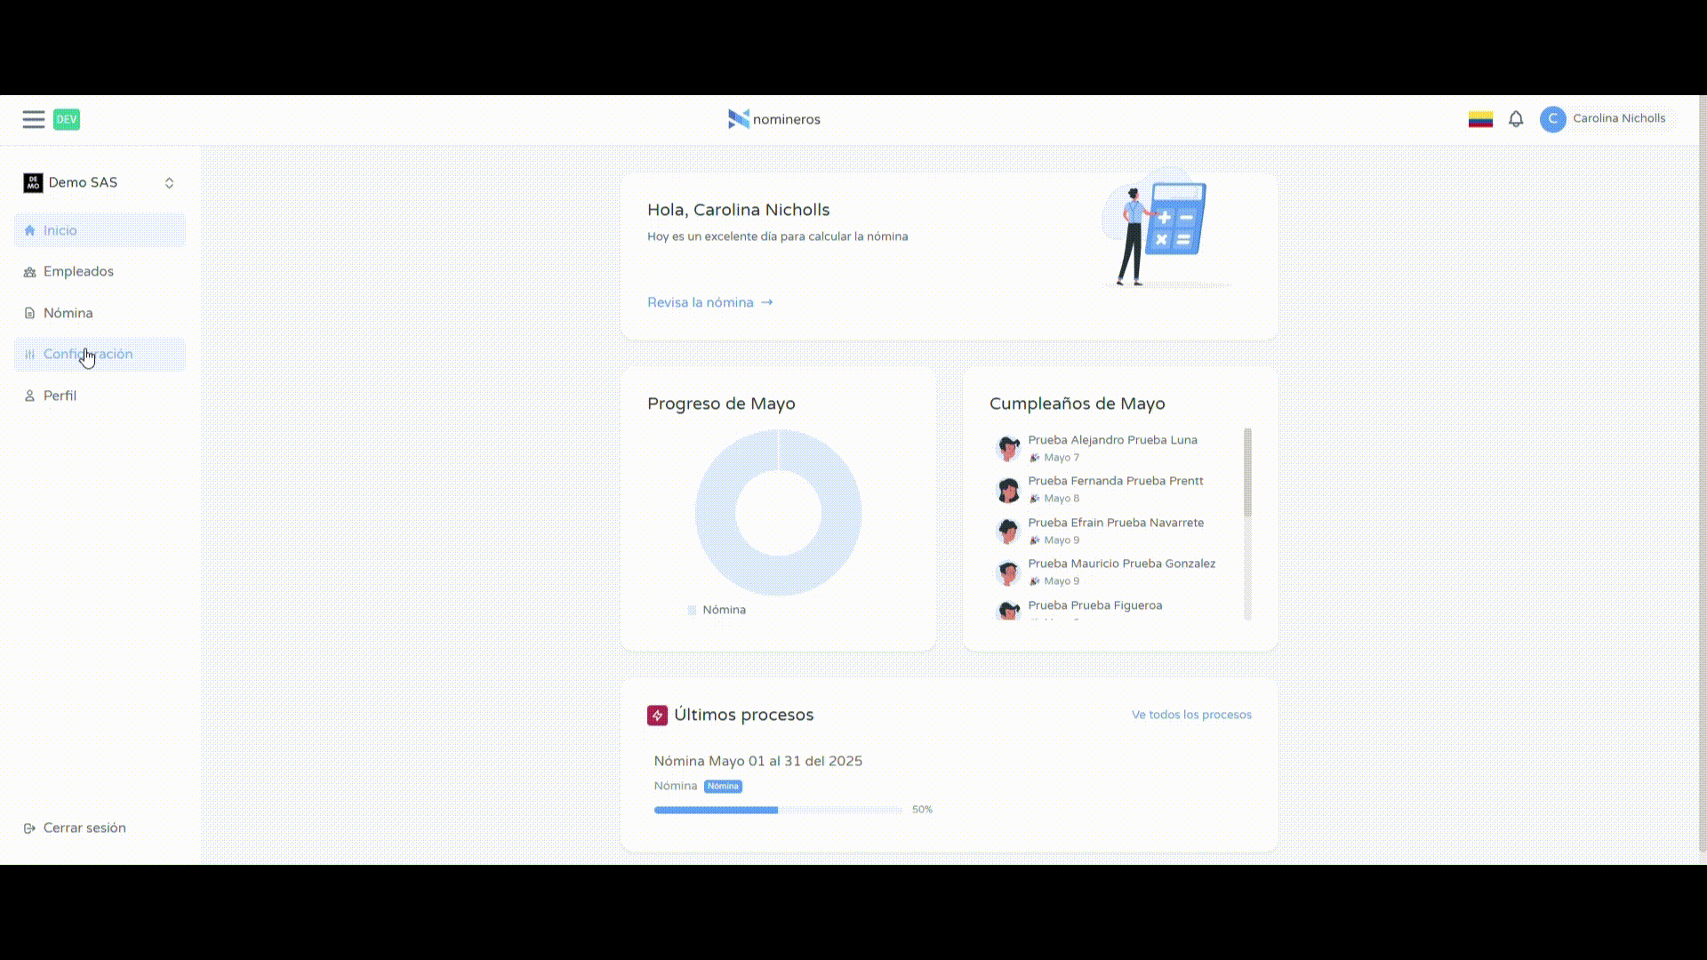
Task: Open Carolina Nicholls account dropdown
Action: (x=1618, y=118)
